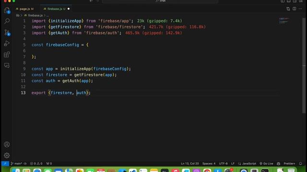The width and height of the screenshot is (307, 172).
Task: Click getAuth call on line 11
Action: tap(71, 81)
